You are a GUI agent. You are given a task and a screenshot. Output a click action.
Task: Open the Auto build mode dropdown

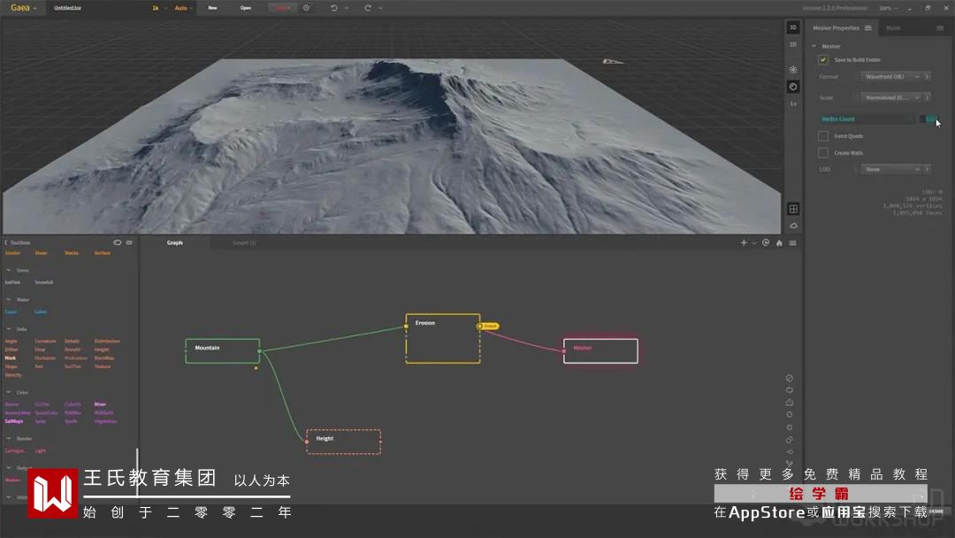183,8
